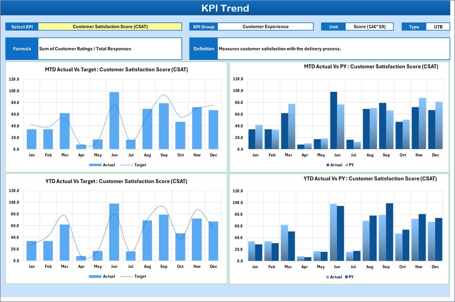Select the KPI Group box showing Customer Experience
Screen dimensions: 455x302
tap(265, 26)
